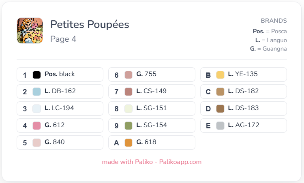The image size is (304, 183).
Task: Click the Petites Poupées title text
Action: pyautogui.click(x=90, y=24)
